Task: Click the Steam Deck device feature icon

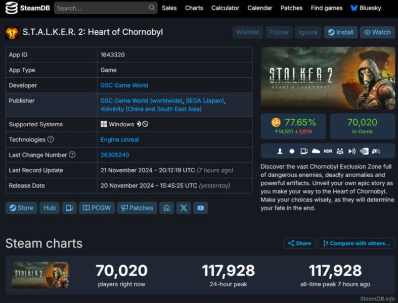Action: tap(304, 151)
